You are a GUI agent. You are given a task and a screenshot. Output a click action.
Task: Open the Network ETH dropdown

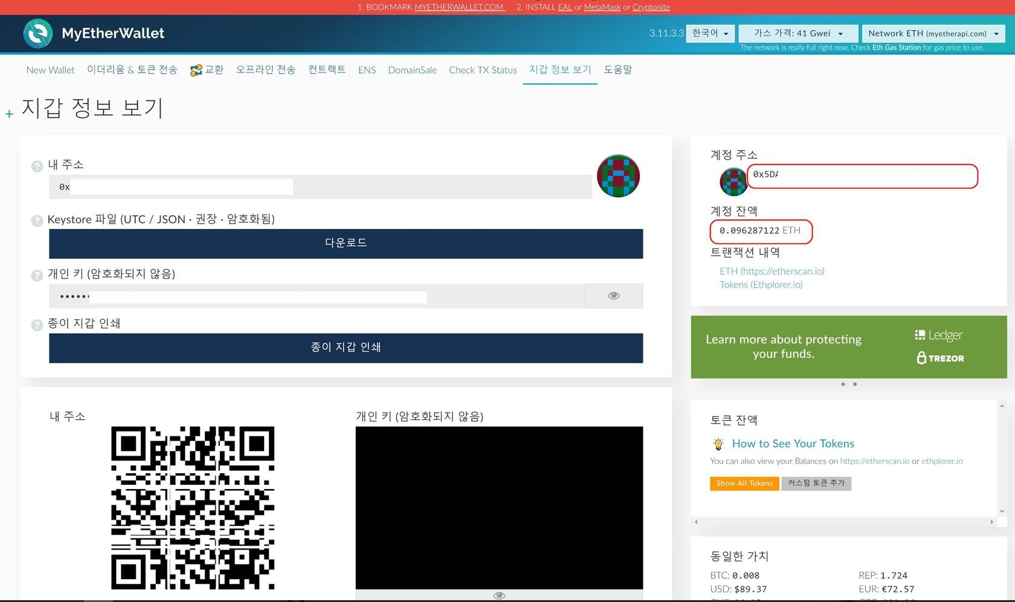(x=932, y=33)
